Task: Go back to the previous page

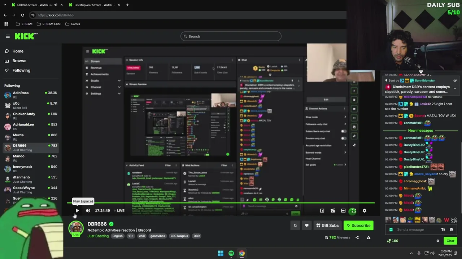Action: point(5,15)
